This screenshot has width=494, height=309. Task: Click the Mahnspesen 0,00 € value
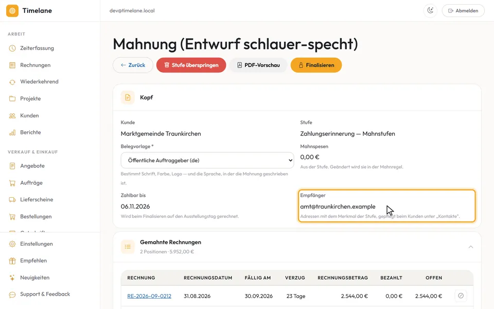(x=310, y=157)
